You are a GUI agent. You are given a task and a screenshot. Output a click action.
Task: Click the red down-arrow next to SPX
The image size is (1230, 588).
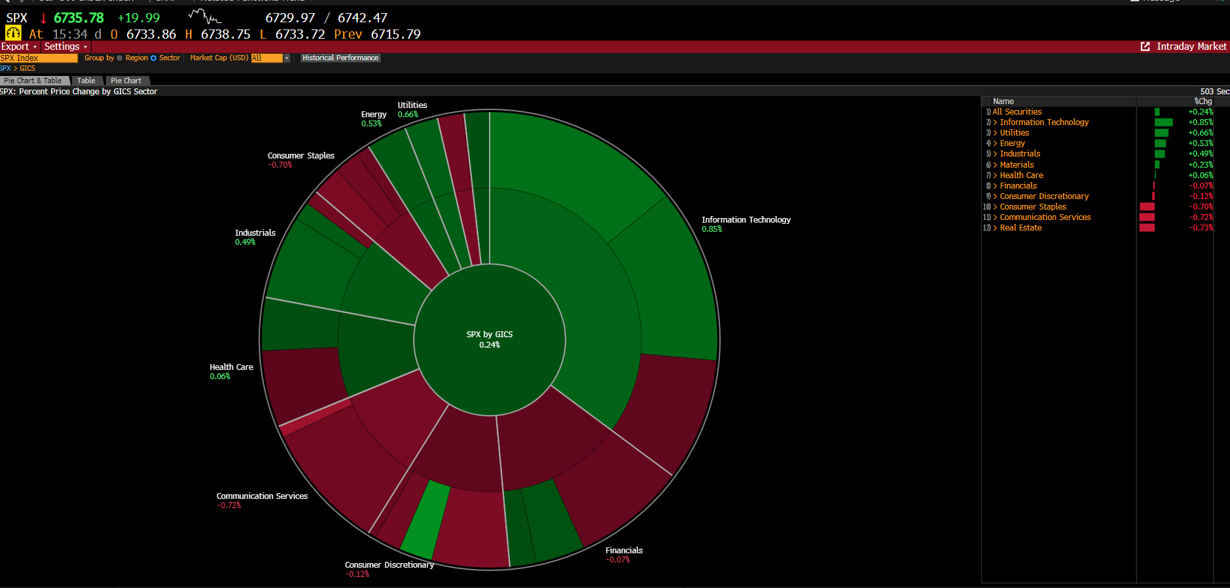pyautogui.click(x=43, y=18)
